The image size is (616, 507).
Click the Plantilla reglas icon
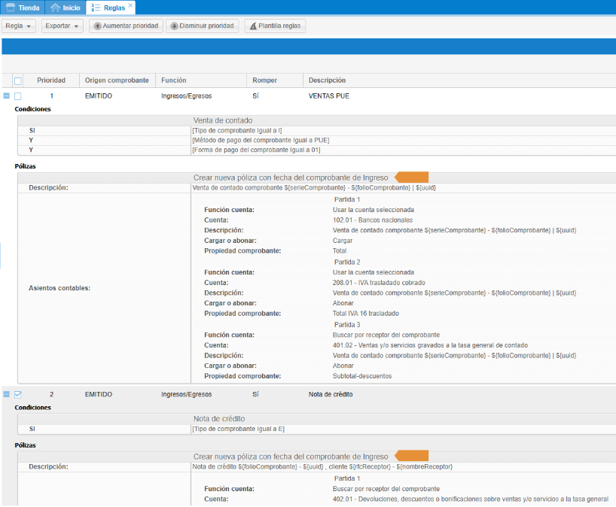point(252,26)
